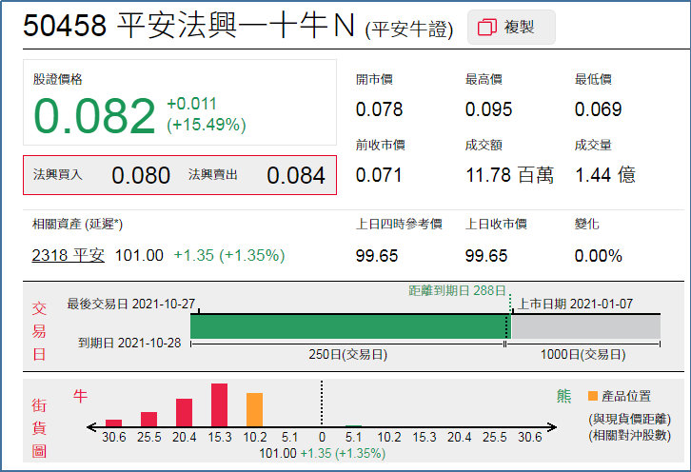This screenshot has width=691, height=472.
Task: Click the product title 50458 平安法興一十牛N
Action: click(x=188, y=25)
